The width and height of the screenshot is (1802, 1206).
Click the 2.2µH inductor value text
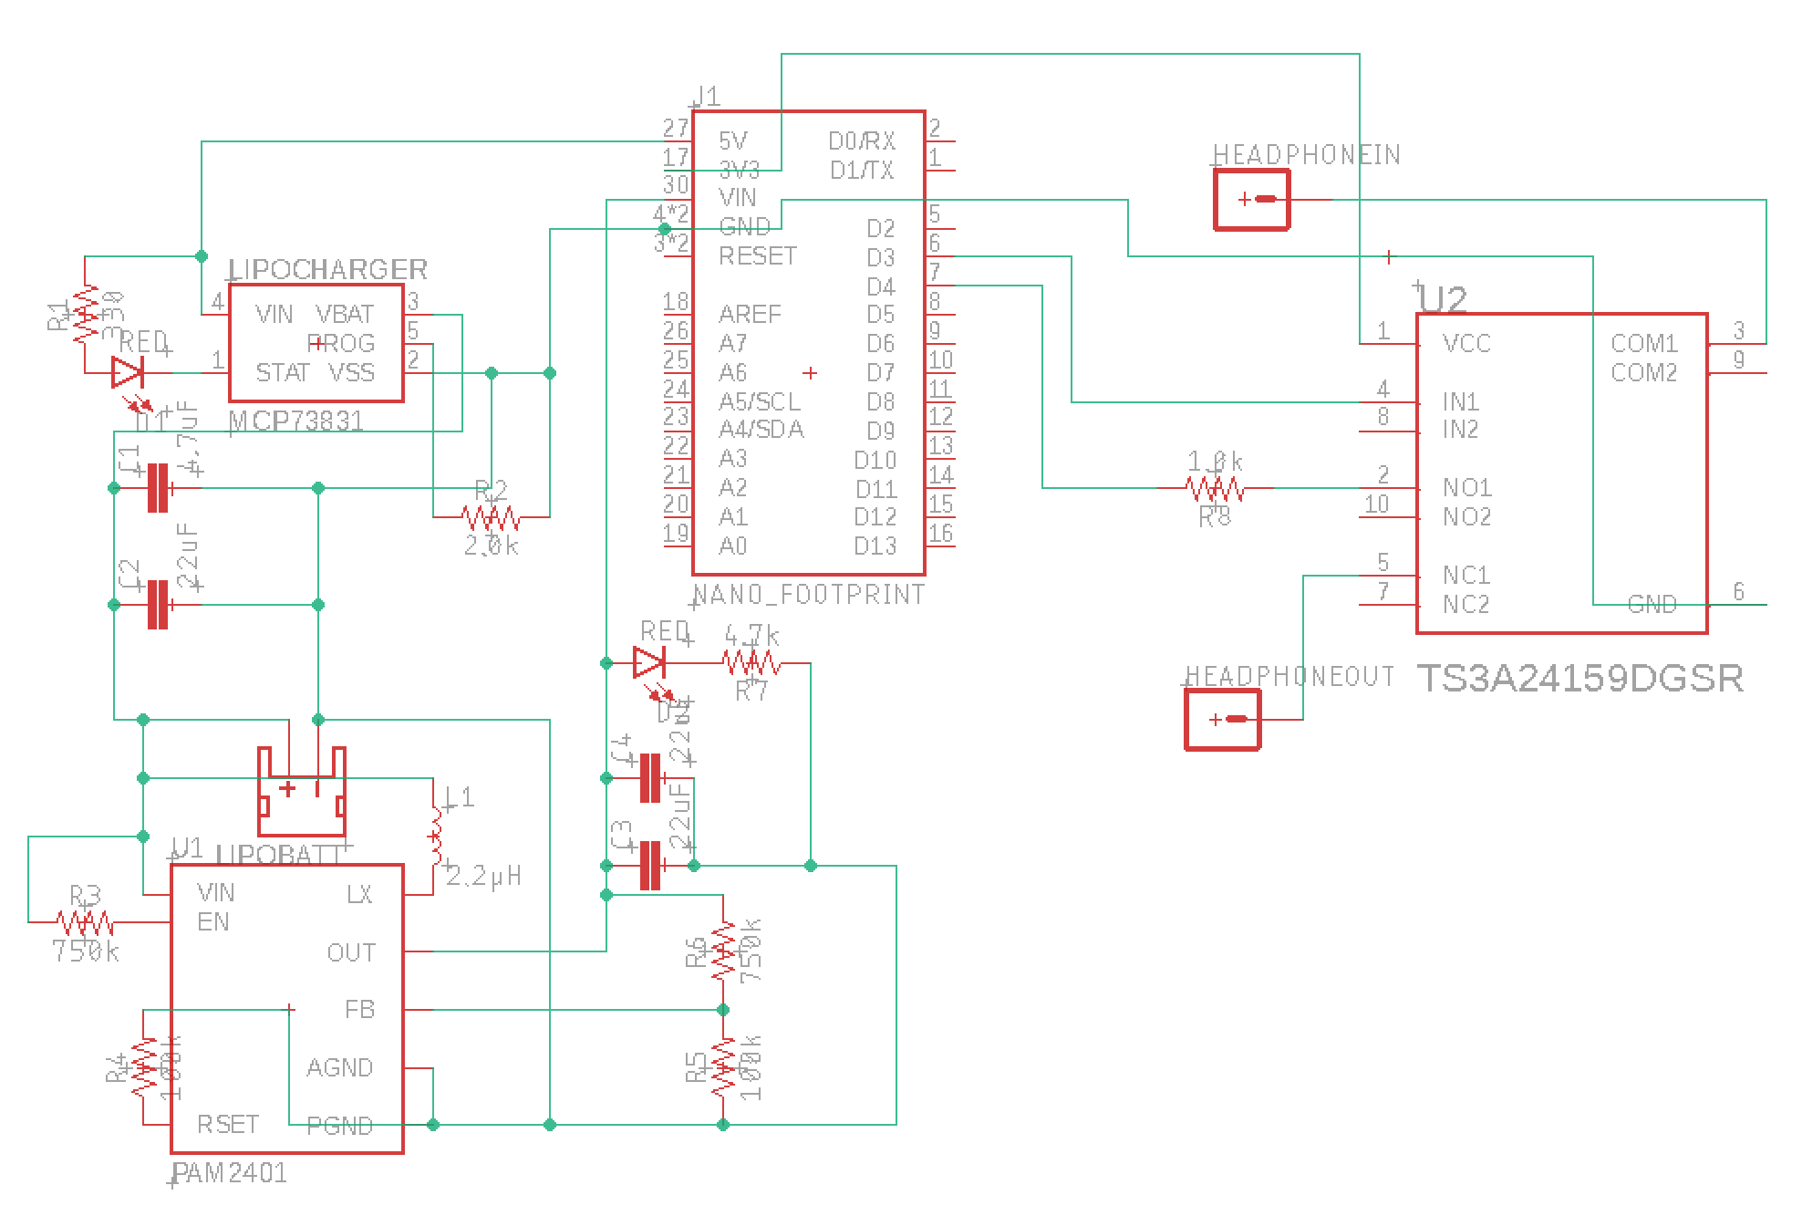coord(483,877)
